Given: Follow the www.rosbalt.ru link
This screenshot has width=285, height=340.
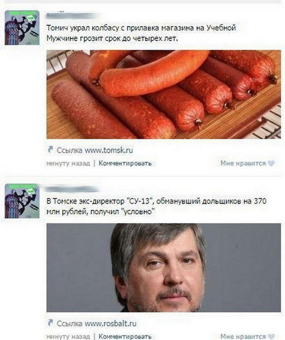Looking at the screenshot, I should coord(110,323).
